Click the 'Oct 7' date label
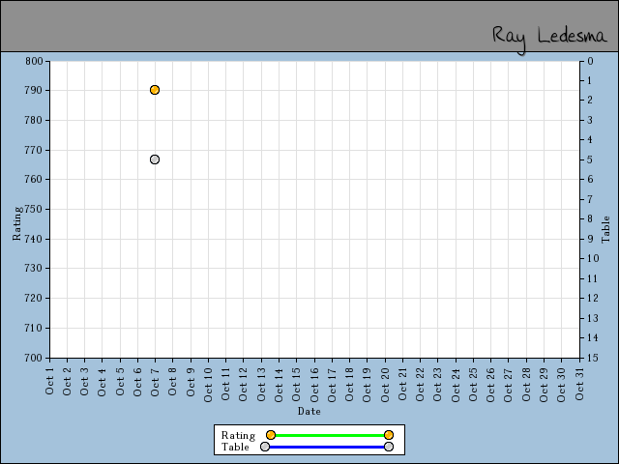The height and width of the screenshot is (464, 619). [155, 381]
